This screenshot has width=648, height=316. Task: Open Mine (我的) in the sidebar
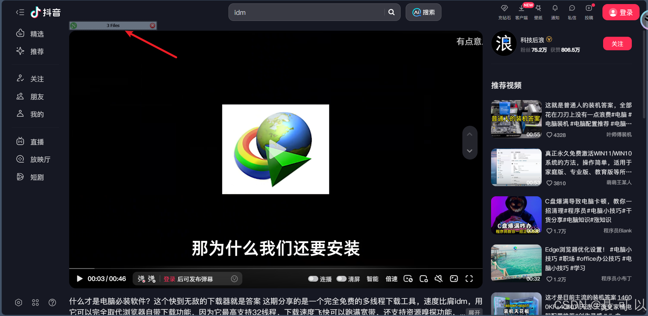pos(30,114)
